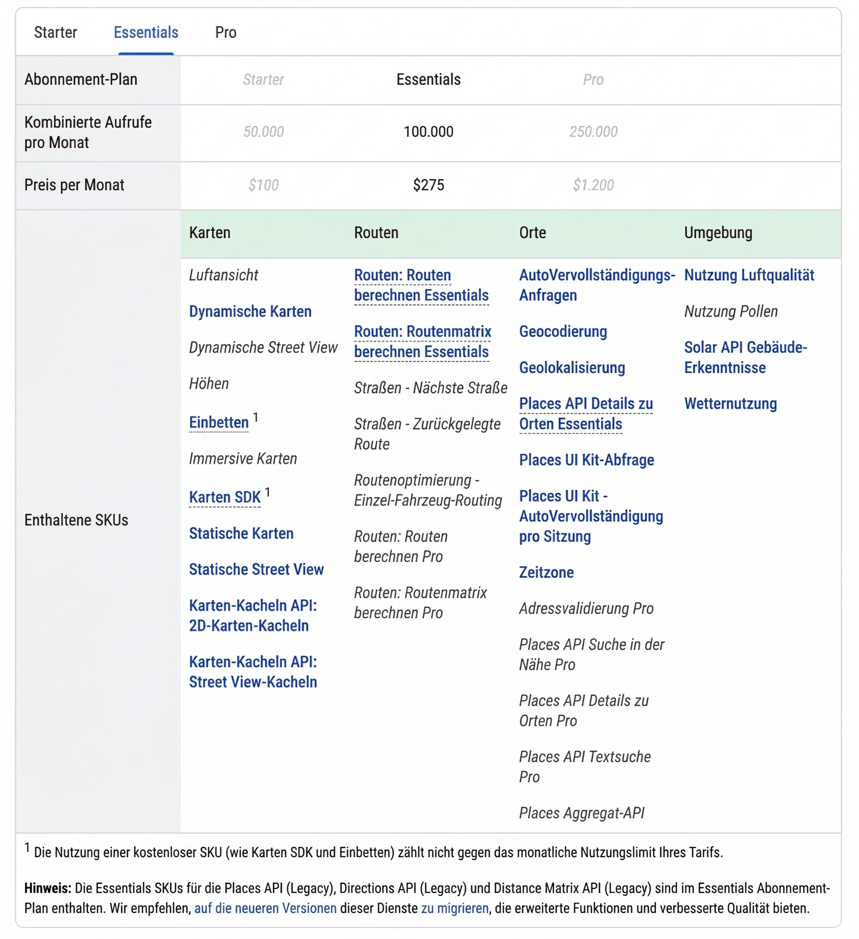Open the Statische Karten link

click(241, 533)
